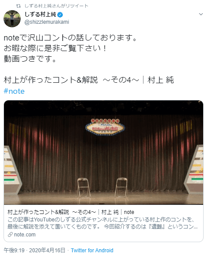Open the @shizzlemurakami handle
This screenshot has height=258, width=208.
47,22
